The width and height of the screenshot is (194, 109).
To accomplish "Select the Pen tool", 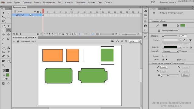I will point(3,26).
